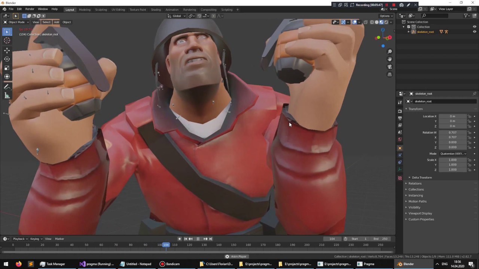
Task: Pin the properties editor context
Action: 475,94
